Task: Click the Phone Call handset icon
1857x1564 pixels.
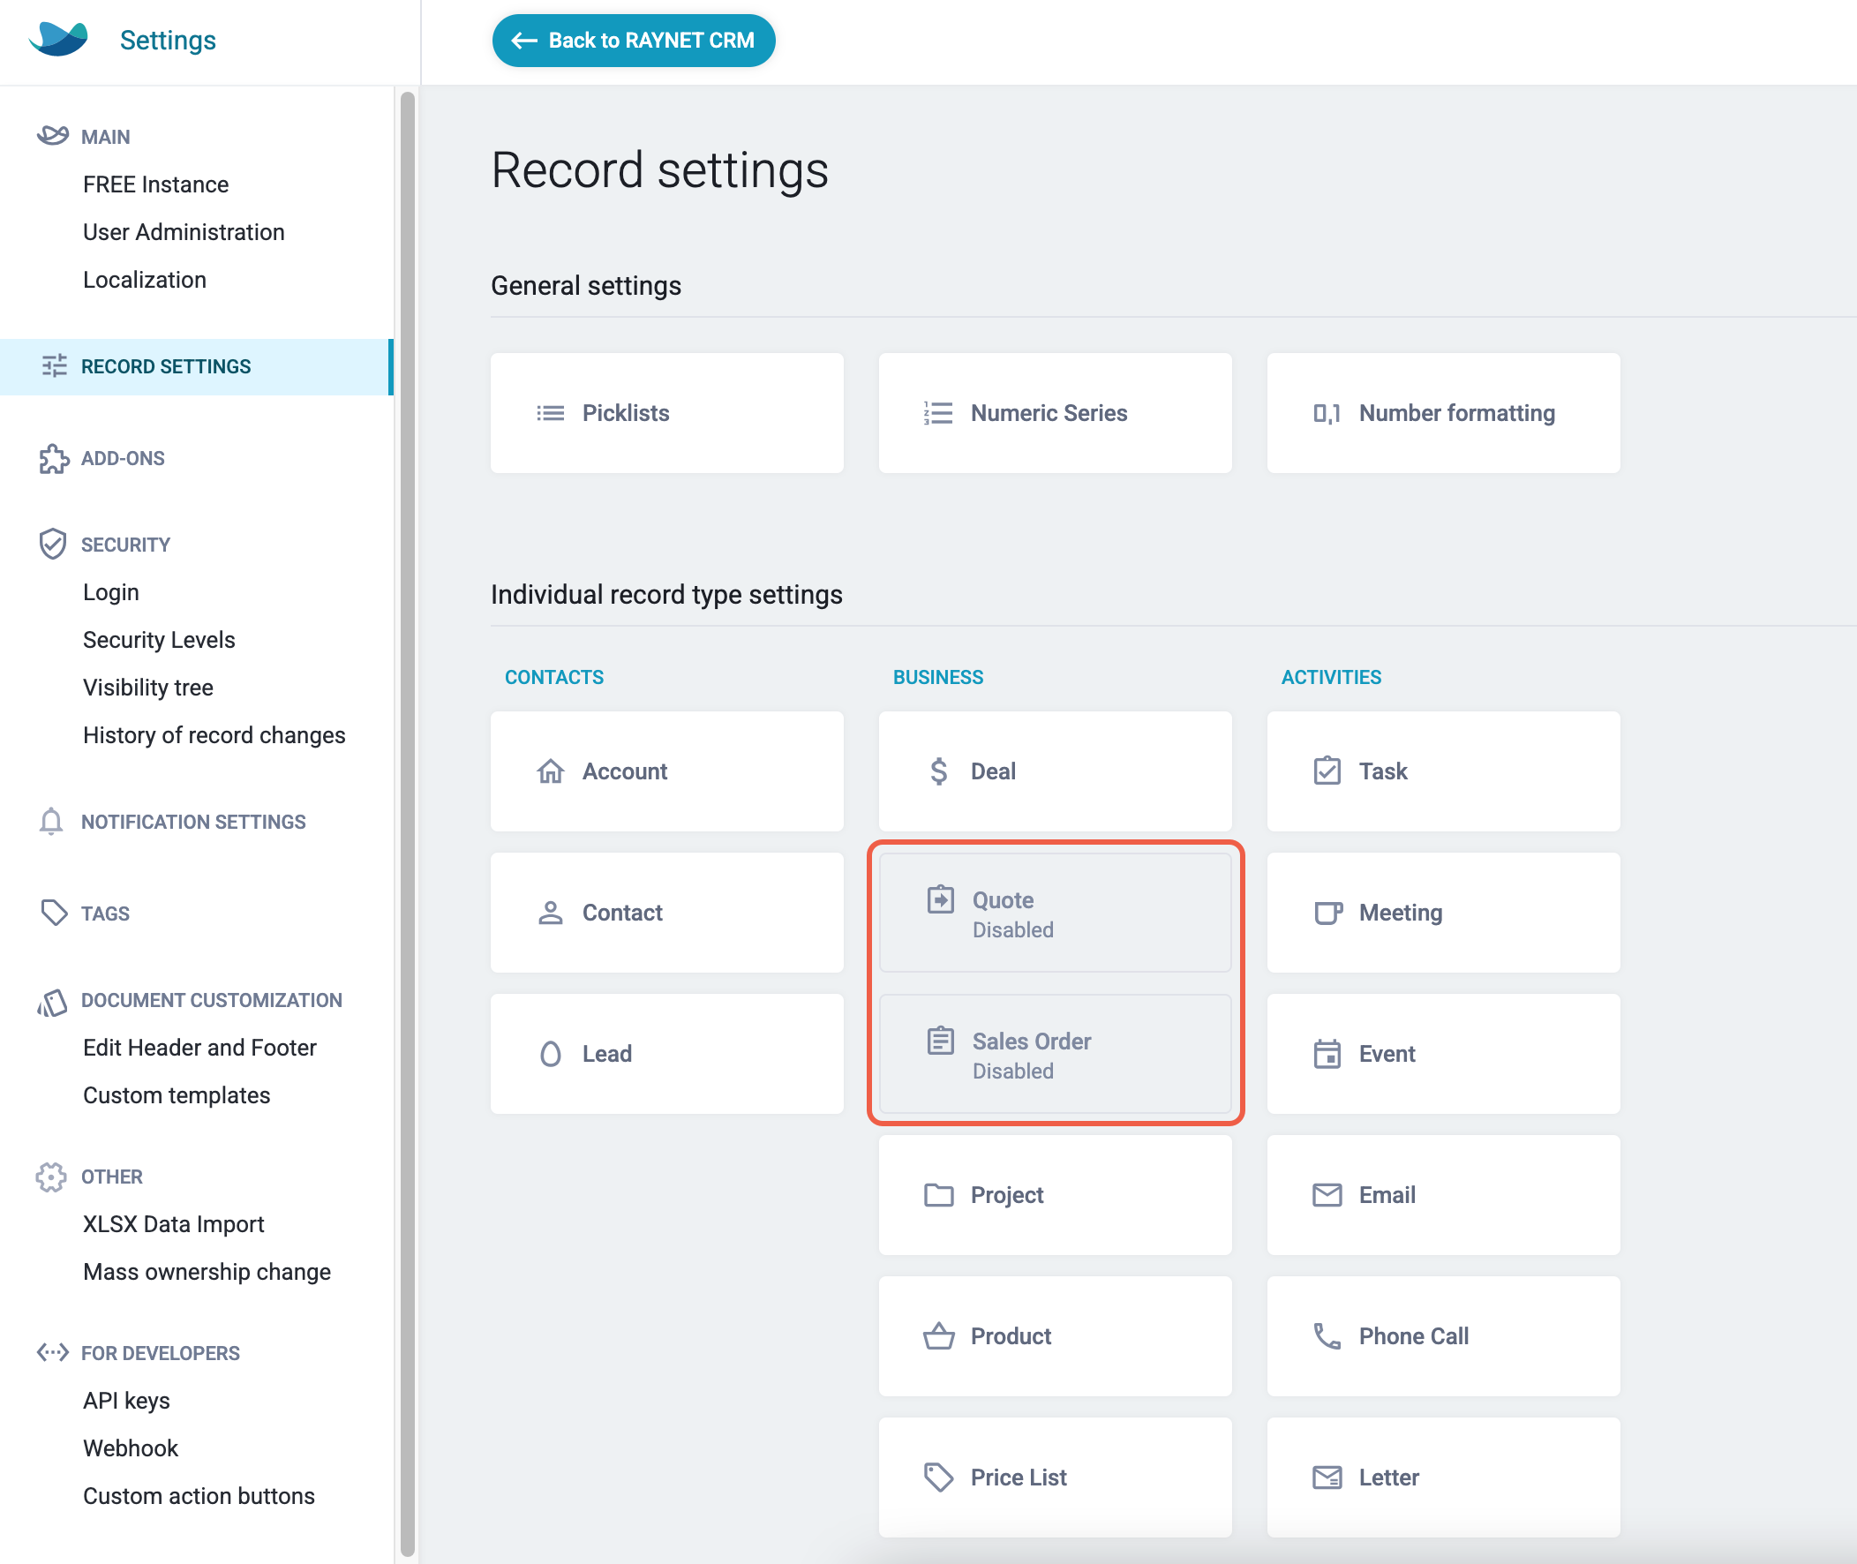Action: pos(1326,1335)
